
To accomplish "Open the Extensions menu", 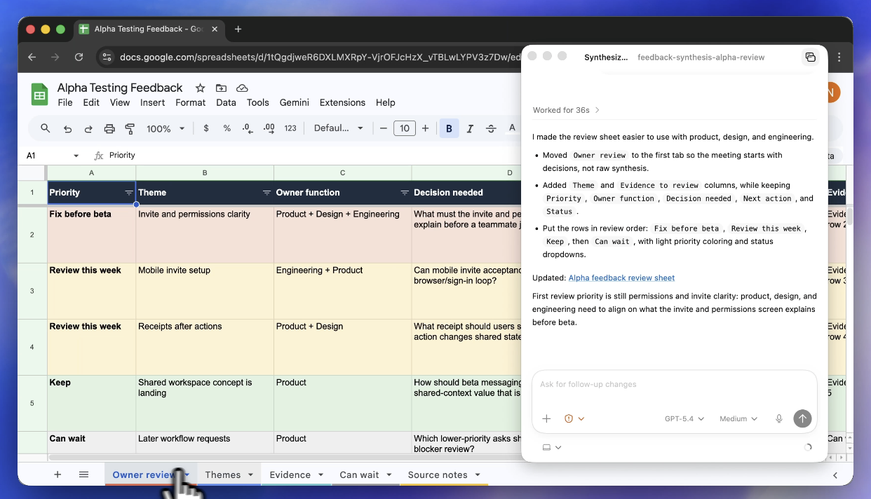I will click(x=342, y=102).
